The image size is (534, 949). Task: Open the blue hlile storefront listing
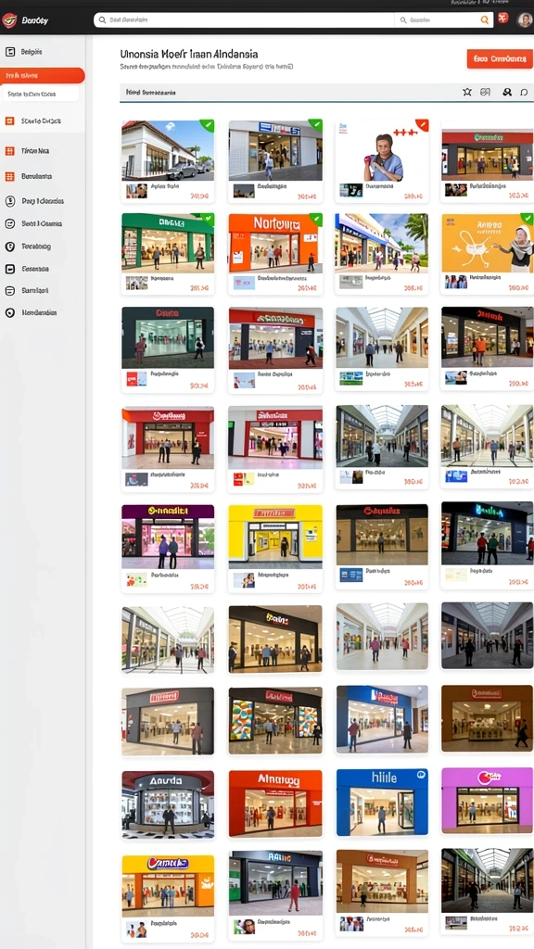382,802
